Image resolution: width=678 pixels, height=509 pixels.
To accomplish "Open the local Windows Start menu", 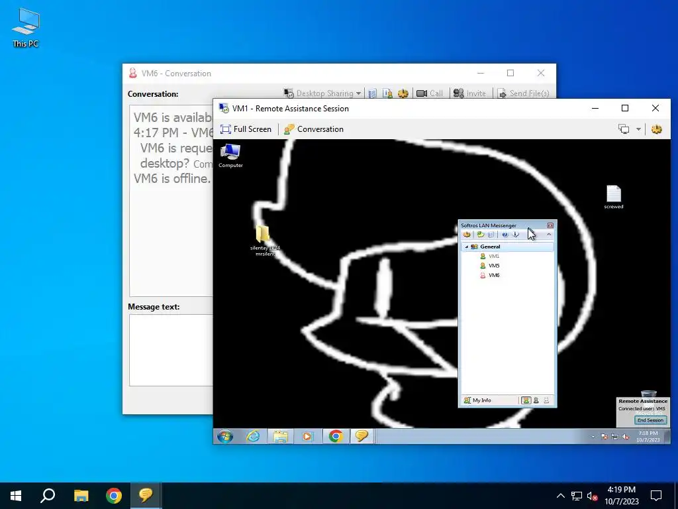I will (x=16, y=496).
